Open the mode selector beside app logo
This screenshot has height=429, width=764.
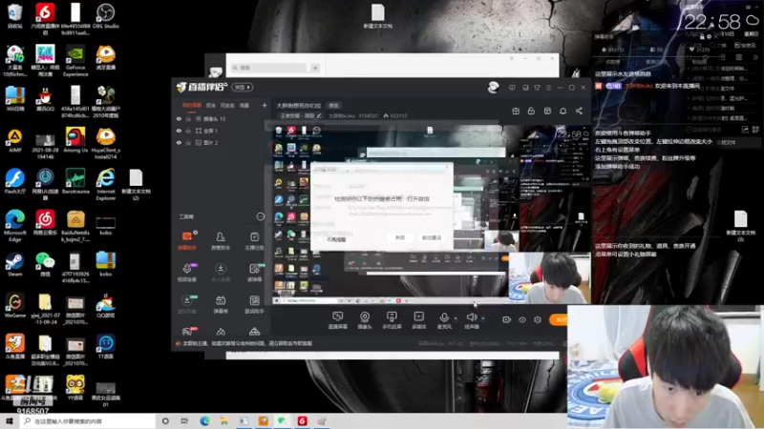[x=243, y=87]
